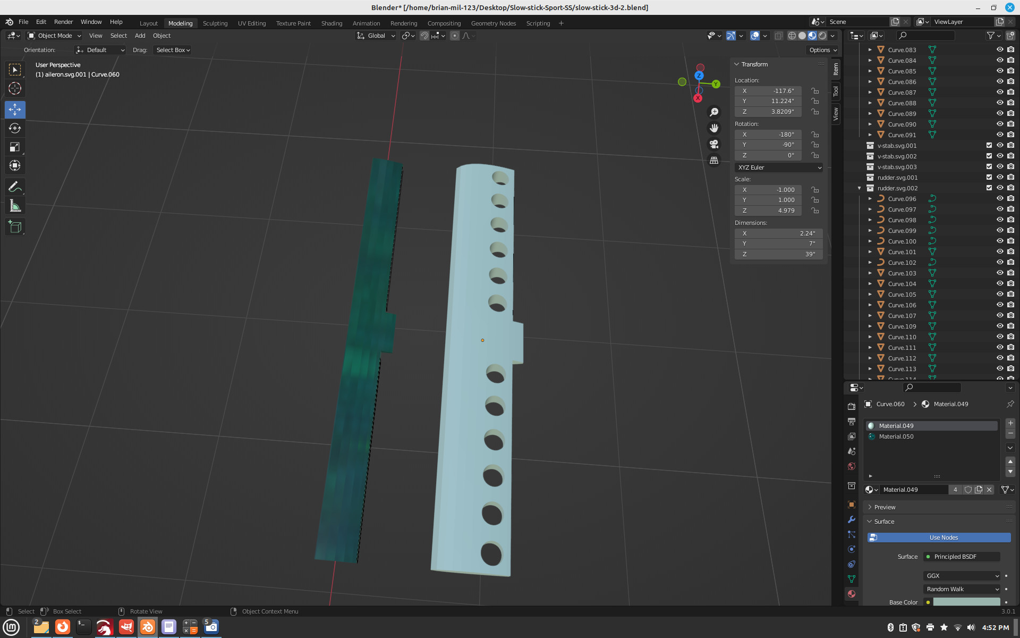Select Material.050 slot
Viewport: 1020px width, 638px height.
932,436
